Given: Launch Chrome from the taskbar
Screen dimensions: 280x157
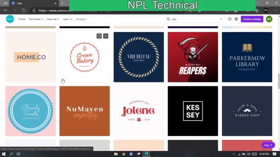Looking at the screenshot, I should coord(123,154).
